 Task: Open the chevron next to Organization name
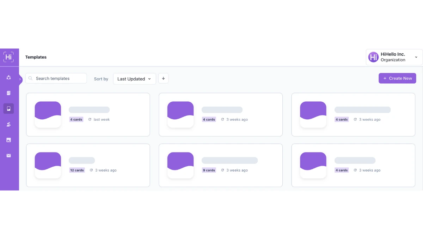(416, 57)
